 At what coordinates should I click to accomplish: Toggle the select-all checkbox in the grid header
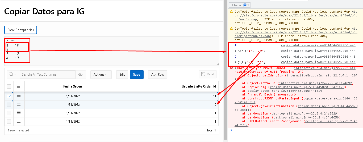coord(9,86)
